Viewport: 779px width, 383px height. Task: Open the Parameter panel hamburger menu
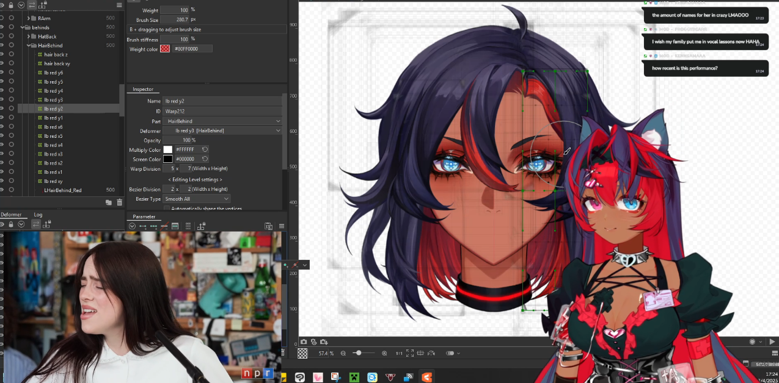pos(282,226)
